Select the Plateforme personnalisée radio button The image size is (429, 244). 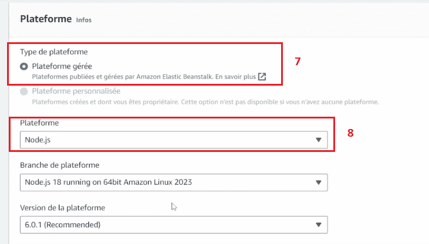pos(24,91)
